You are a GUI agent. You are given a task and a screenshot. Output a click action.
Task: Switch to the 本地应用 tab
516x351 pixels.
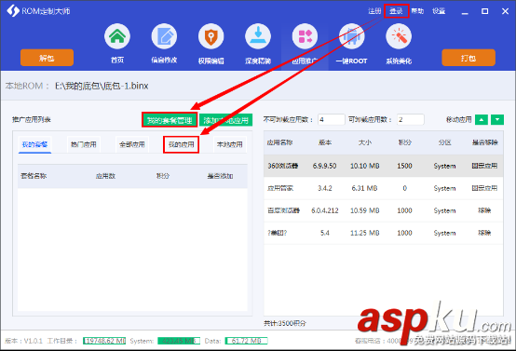point(230,144)
